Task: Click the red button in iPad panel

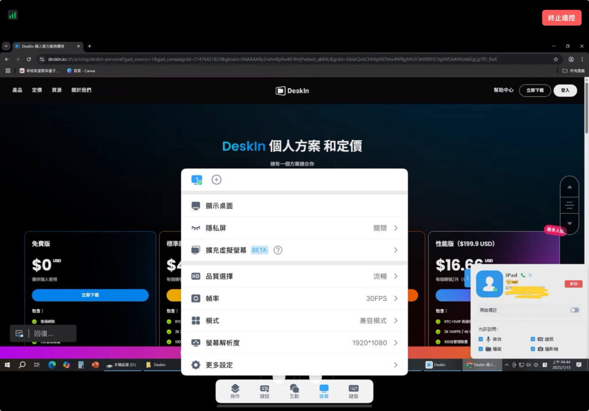Action: tap(573, 284)
